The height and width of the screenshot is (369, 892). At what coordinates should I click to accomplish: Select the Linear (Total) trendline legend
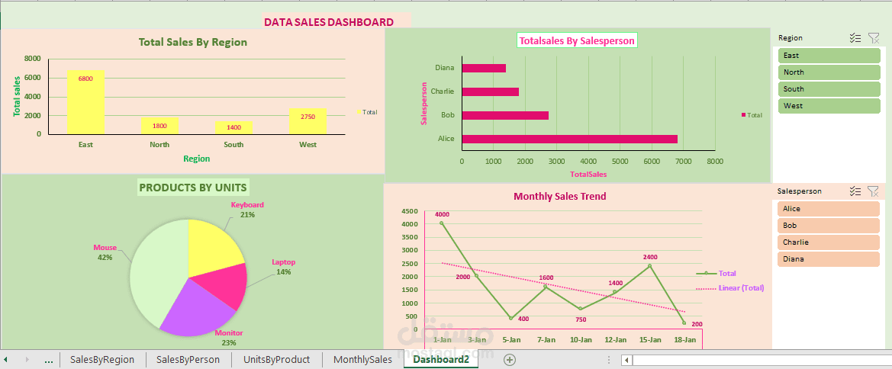coord(730,288)
